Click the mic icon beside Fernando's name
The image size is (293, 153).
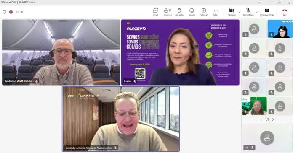click(115, 148)
